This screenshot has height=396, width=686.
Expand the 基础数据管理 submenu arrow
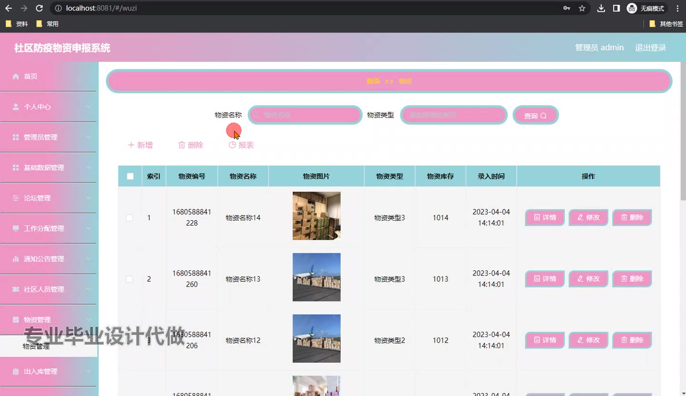89,168
